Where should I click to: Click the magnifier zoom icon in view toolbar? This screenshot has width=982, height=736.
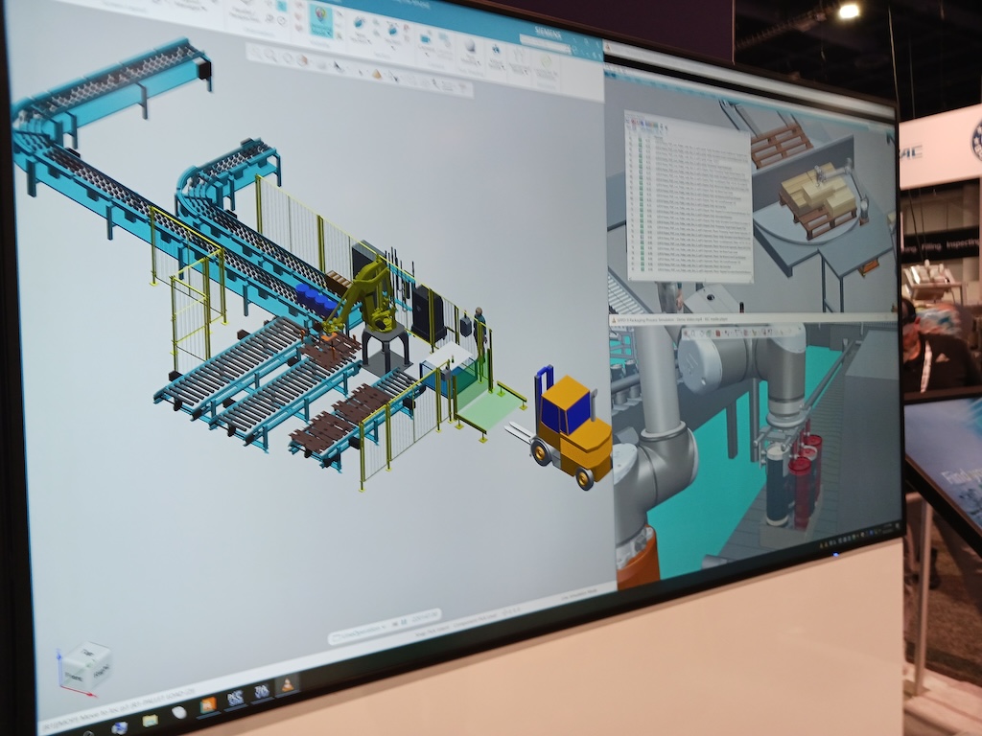coord(270,56)
